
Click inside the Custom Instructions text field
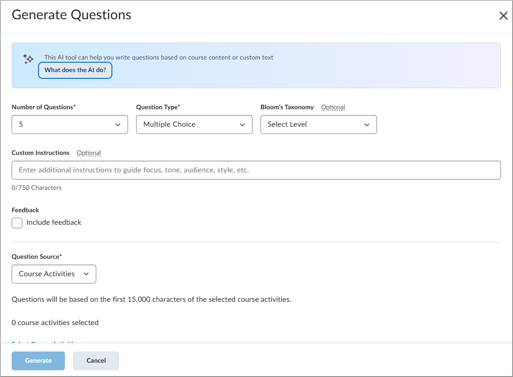click(x=256, y=170)
